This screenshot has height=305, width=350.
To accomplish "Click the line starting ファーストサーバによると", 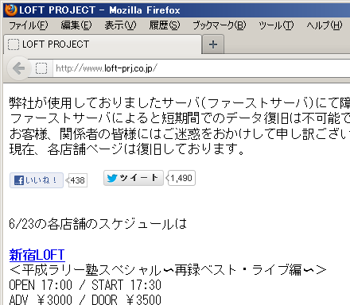I will [180, 118].
